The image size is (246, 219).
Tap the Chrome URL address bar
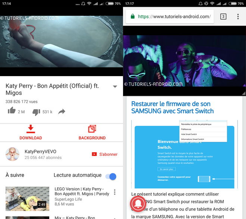[x=170, y=17]
